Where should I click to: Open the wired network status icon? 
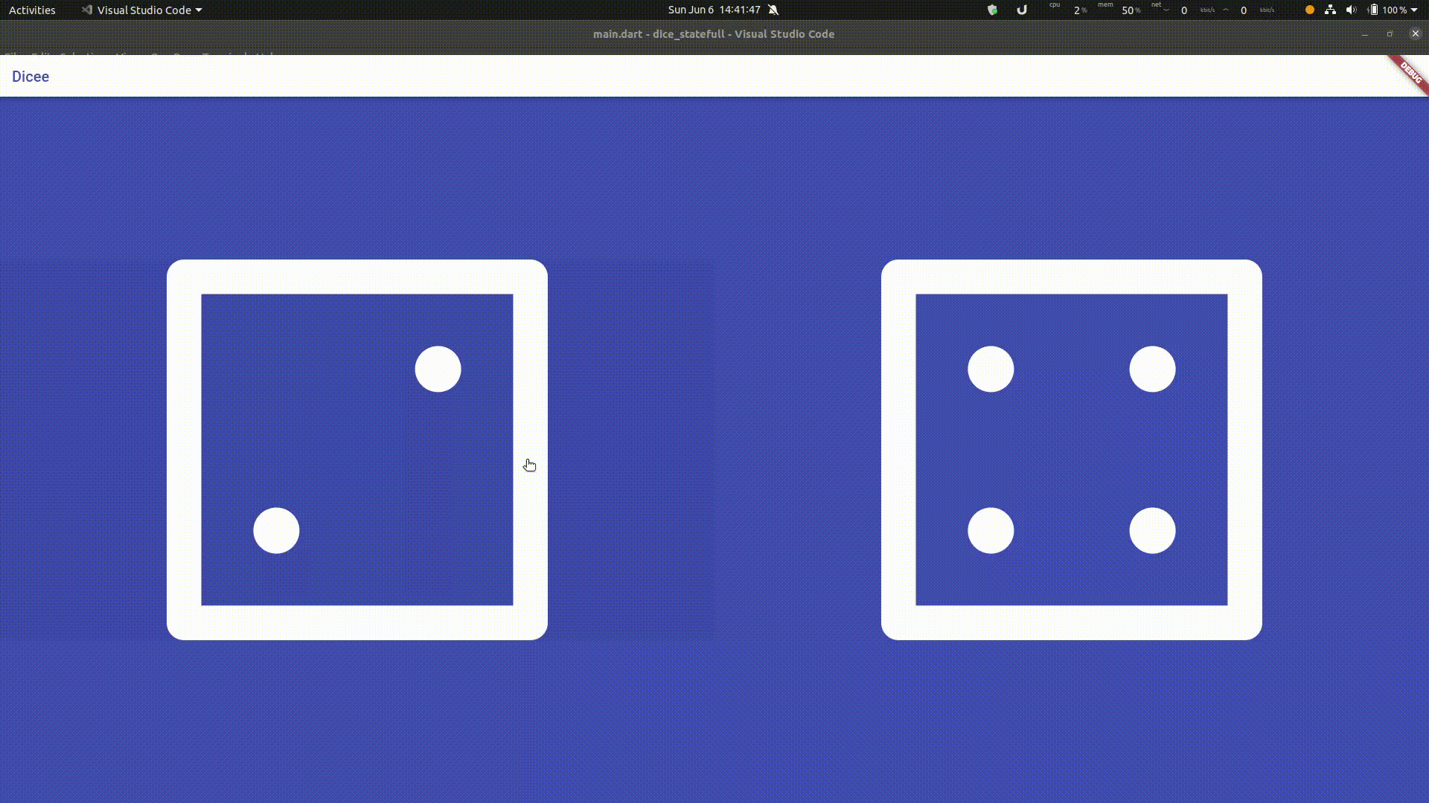click(x=1330, y=10)
